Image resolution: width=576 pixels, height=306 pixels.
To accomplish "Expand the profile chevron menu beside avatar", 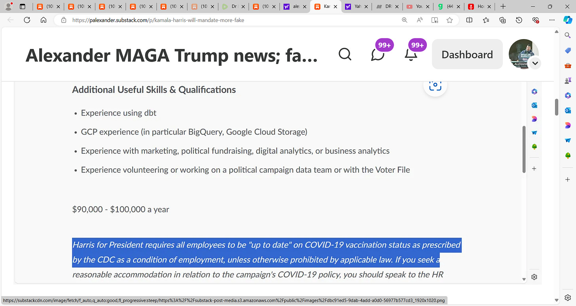I will (535, 63).
